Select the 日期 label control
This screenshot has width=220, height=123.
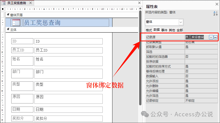[22, 110]
